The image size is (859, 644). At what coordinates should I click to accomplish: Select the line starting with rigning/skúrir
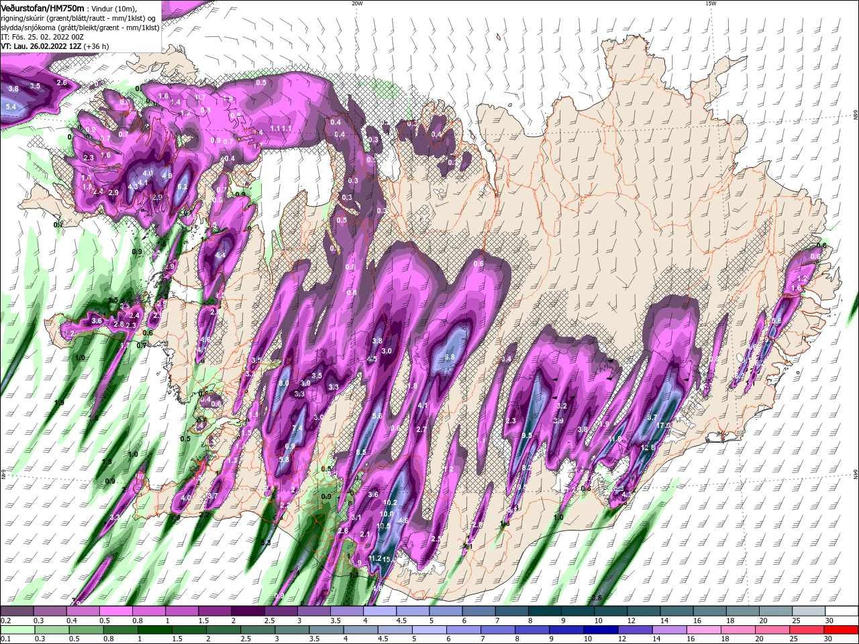coord(79,18)
